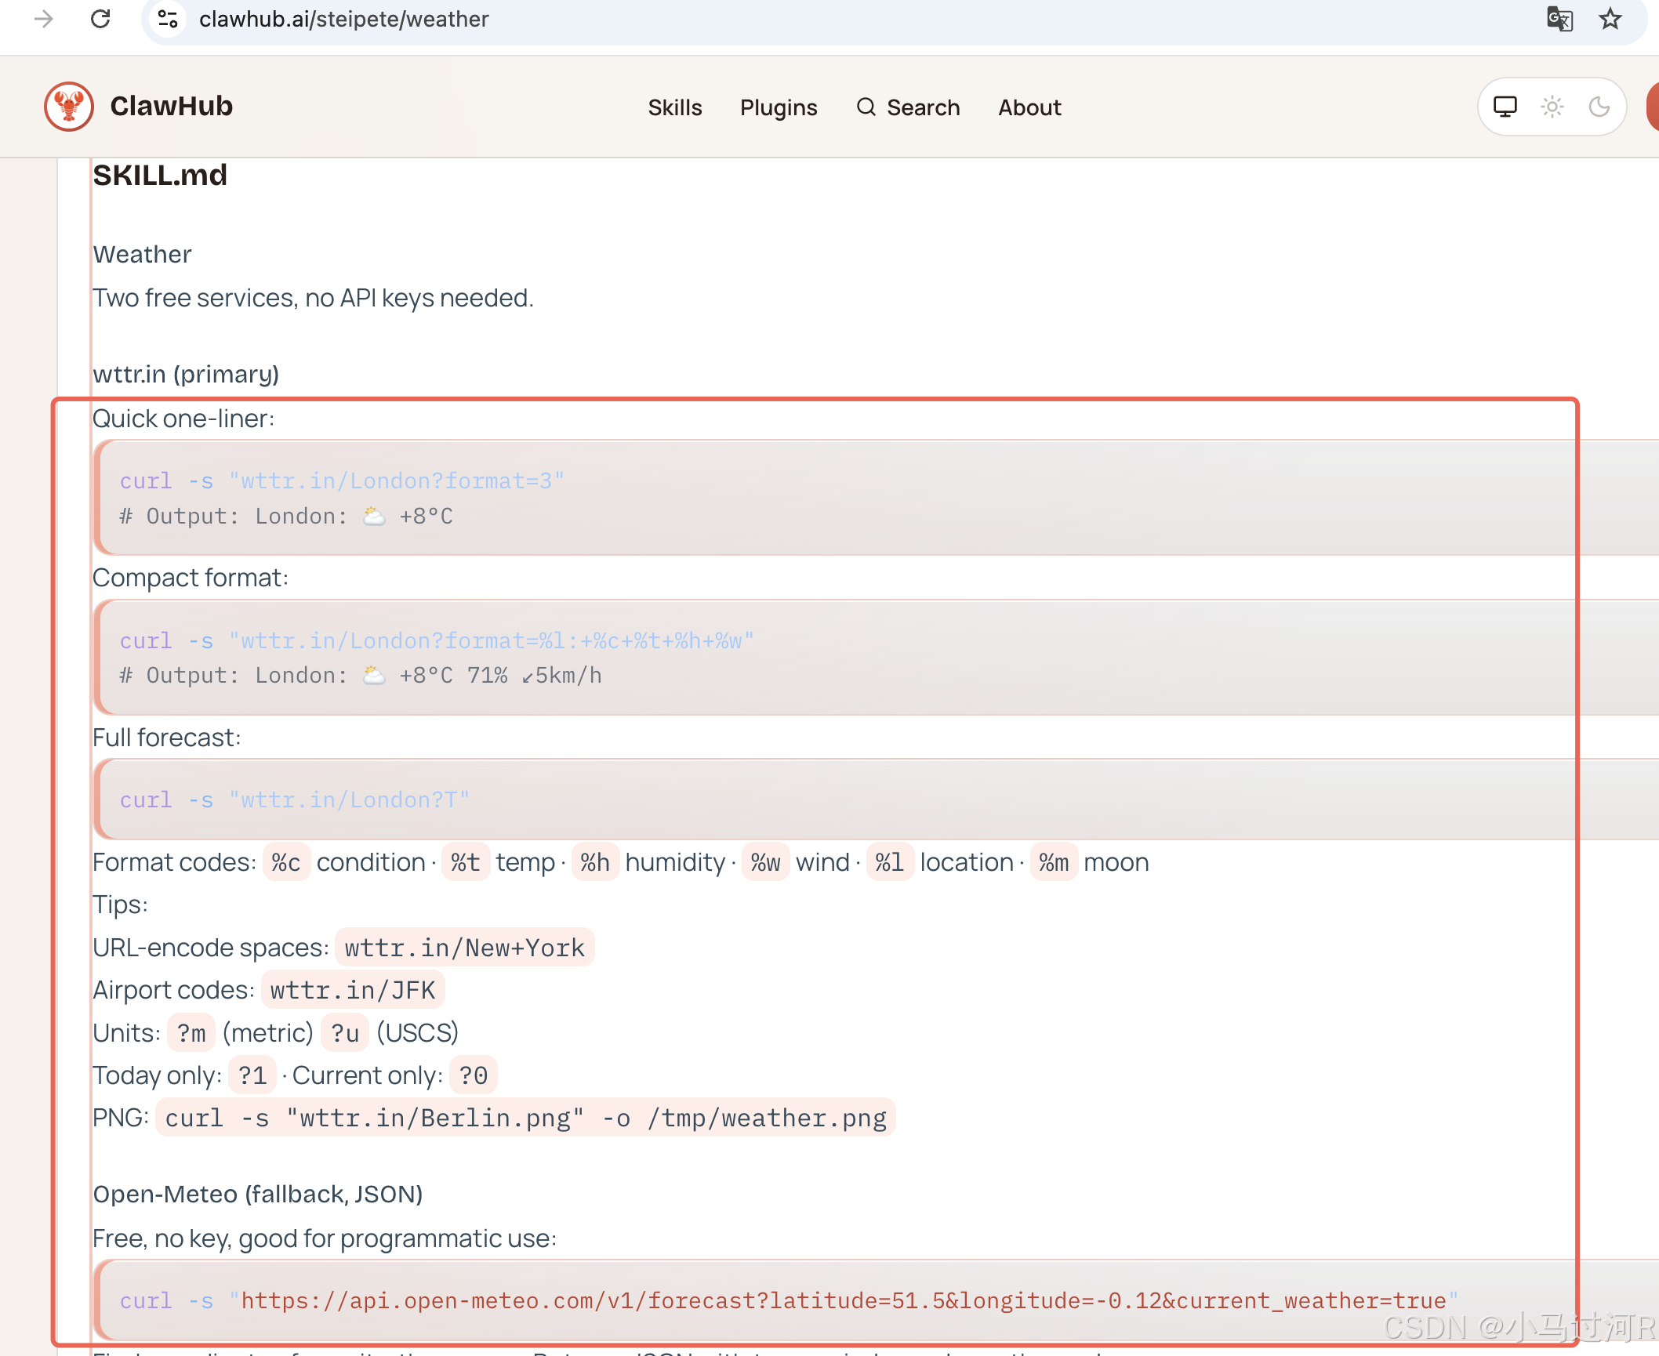The height and width of the screenshot is (1356, 1659).
Task: Click the wttr.in/London?format=3 code block
Action: [x=342, y=481]
